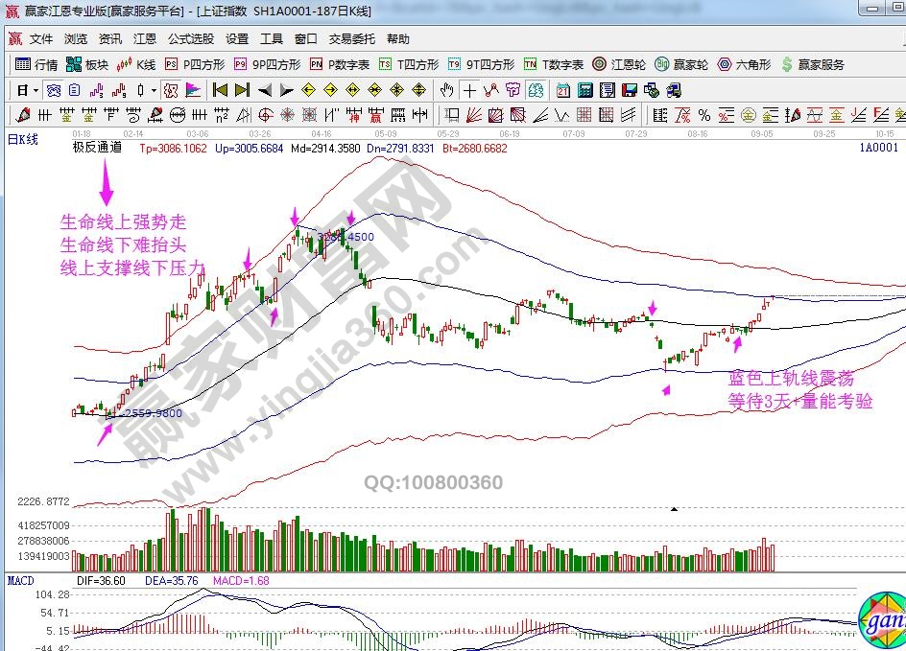Toggle the colorful flag indicator button

tap(193, 90)
